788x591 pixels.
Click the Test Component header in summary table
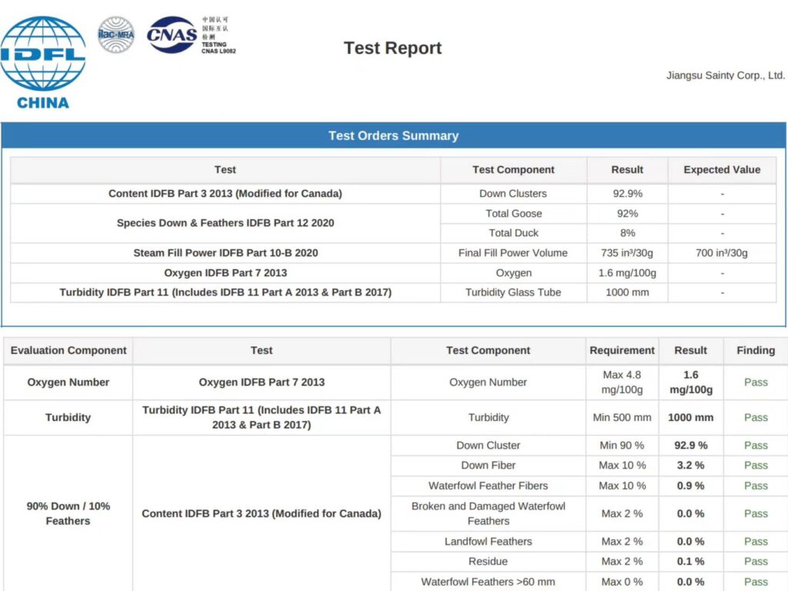coord(513,170)
